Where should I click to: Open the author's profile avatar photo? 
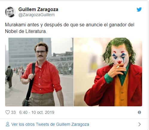pyautogui.click(x=10, y=12)
